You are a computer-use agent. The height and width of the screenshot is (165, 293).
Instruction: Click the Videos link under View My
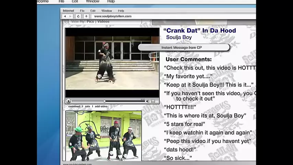[x=103, y=21]
